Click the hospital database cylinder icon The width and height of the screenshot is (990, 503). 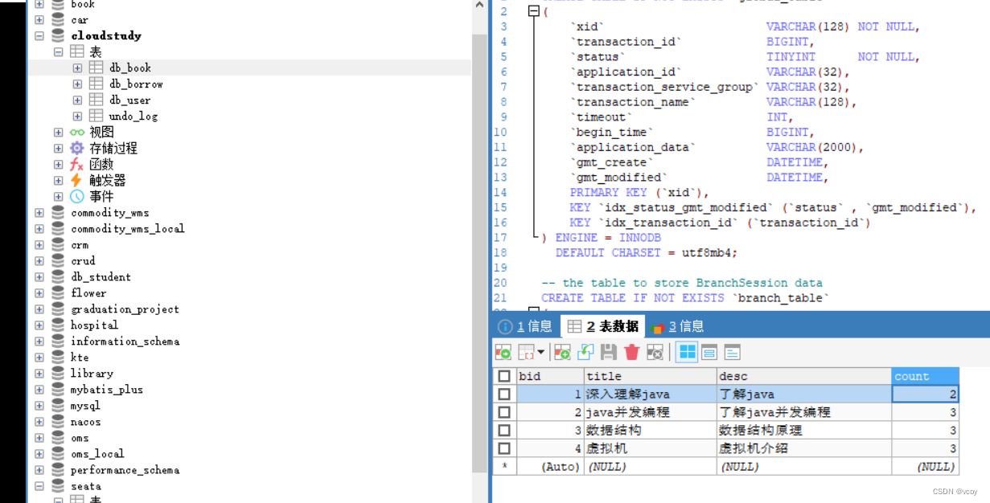click(57, 325)
